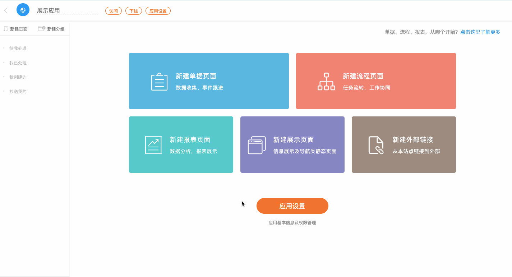Click the 新建分组 label in sidebar
Image resolution: width=512 pixels, height=277 pixels.
56,29
